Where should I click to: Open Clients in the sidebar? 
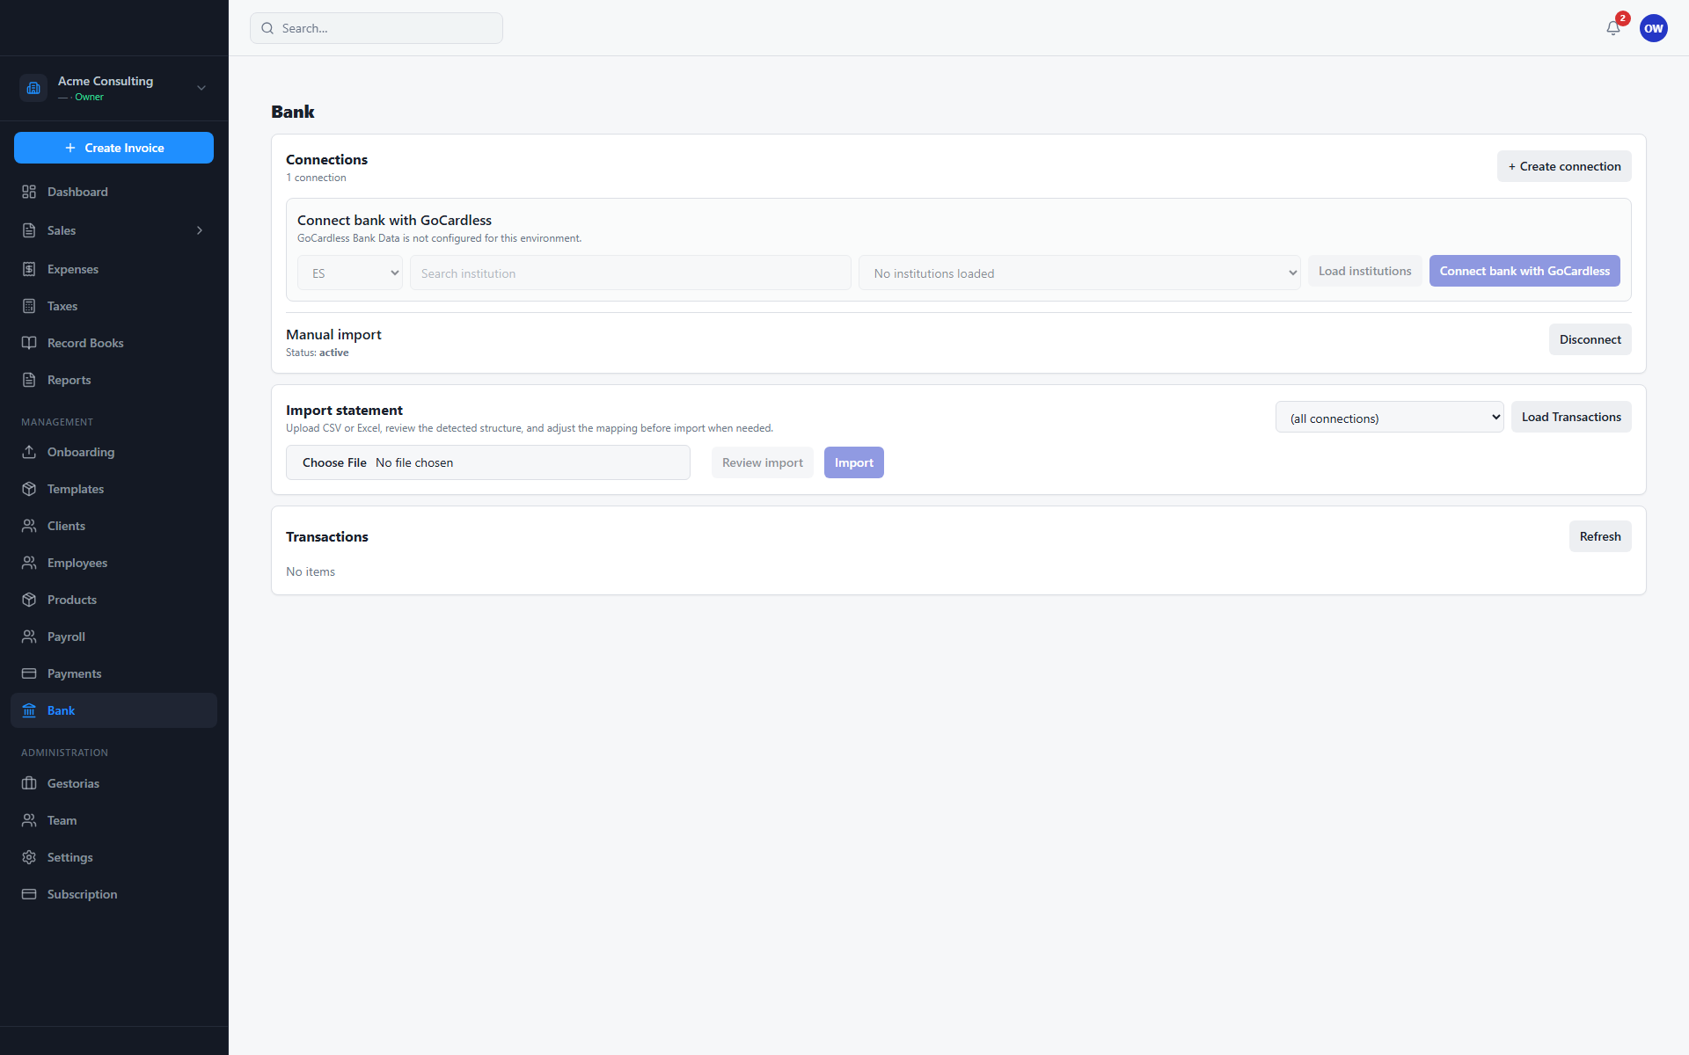pyautogui.click(x=113, y=526)
